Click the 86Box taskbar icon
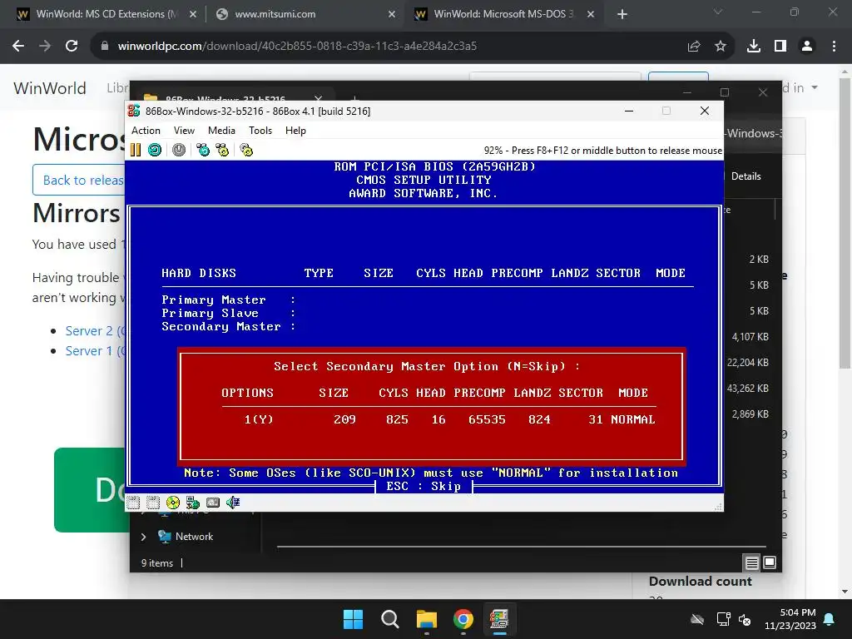Viewport: 852px width, 639px height. click(499, 619)
